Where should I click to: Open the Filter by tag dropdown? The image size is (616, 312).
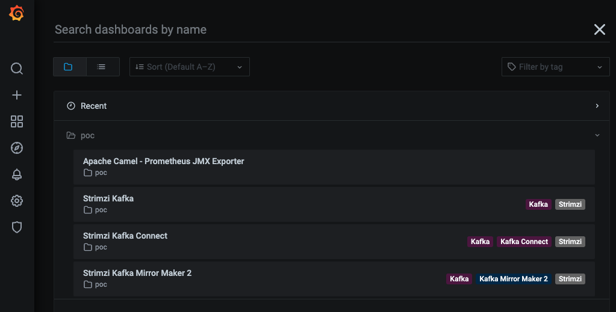556,67
